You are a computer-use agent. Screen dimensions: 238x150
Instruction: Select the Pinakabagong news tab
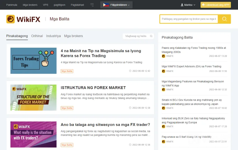(17, 36)
